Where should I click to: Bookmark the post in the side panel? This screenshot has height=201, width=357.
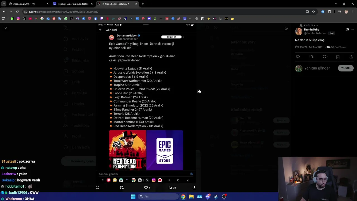click(338, 57)
